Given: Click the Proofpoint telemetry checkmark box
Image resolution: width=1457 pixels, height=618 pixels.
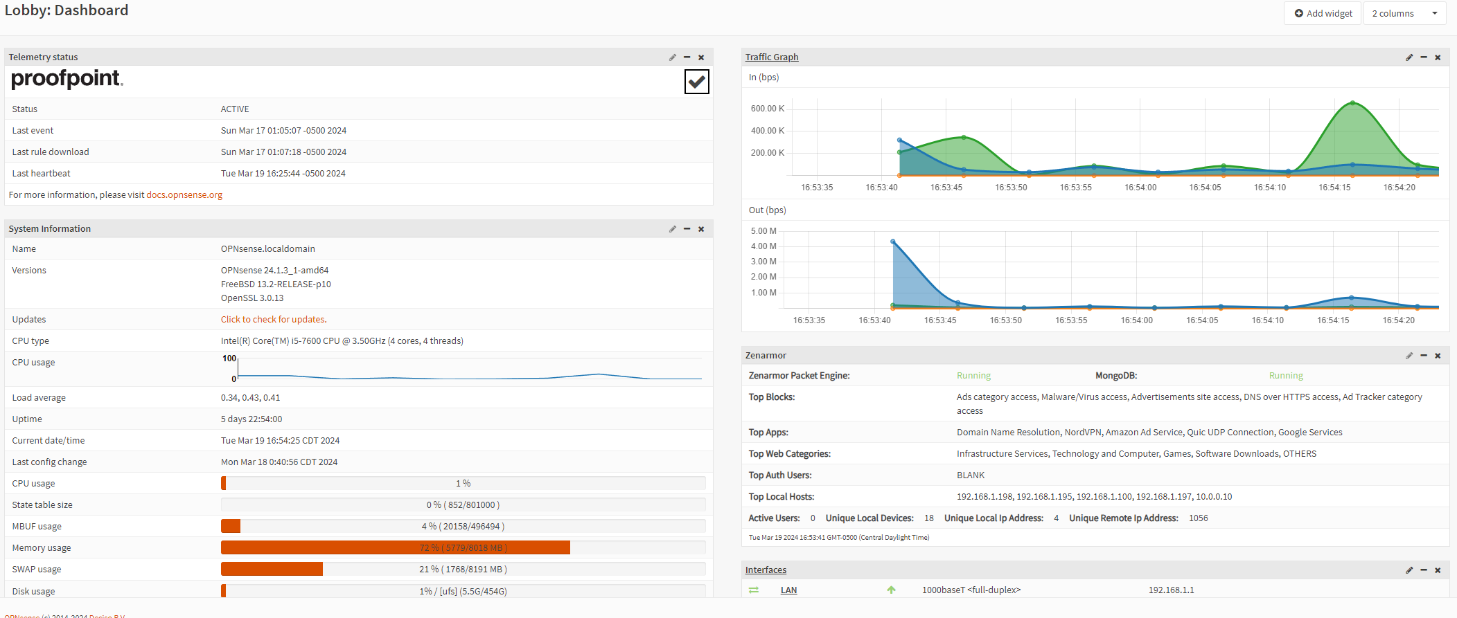Looking at the screenshot, I should point(696,82).
